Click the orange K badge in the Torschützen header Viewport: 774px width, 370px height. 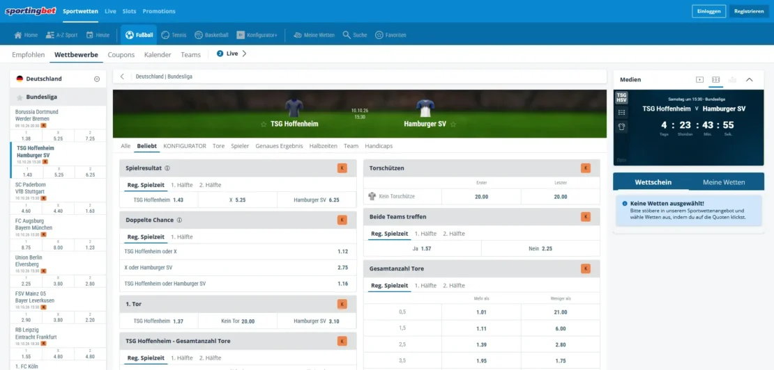pos(586,168)
